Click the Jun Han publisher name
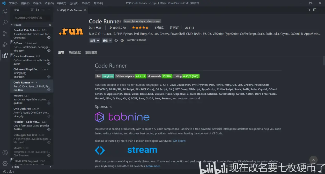The image size is (325, 174). [x=95, y=28]
